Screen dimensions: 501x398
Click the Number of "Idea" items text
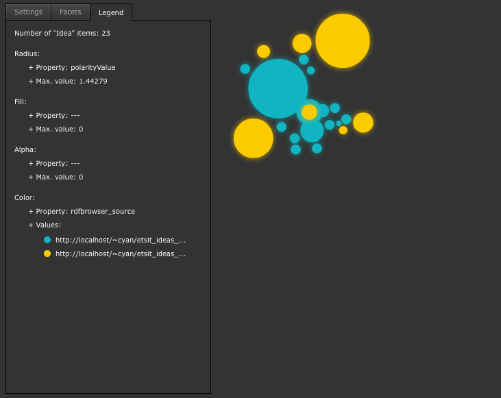pyautogui.click(x=62, y=33)
